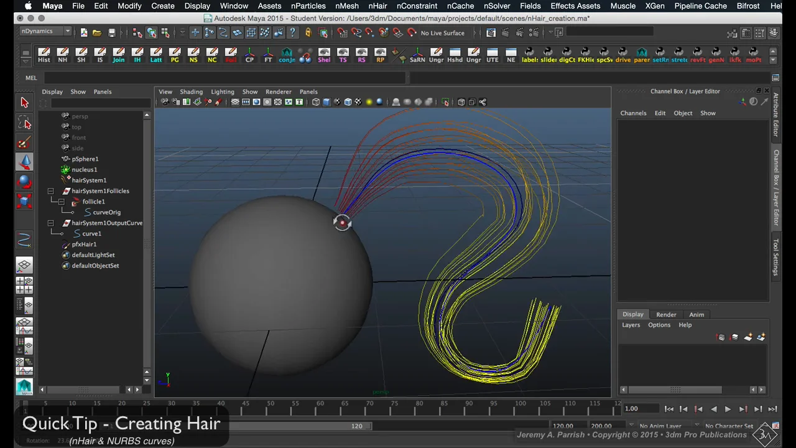Open the nConstraint menu
The width and height of the screenshot is (796, 448).
pos(417,6)
